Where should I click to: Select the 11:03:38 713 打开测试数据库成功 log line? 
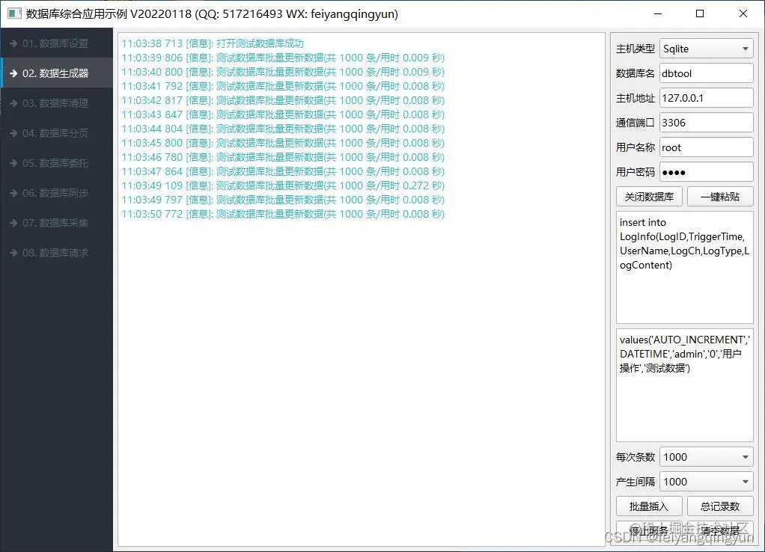coord(213,43)
